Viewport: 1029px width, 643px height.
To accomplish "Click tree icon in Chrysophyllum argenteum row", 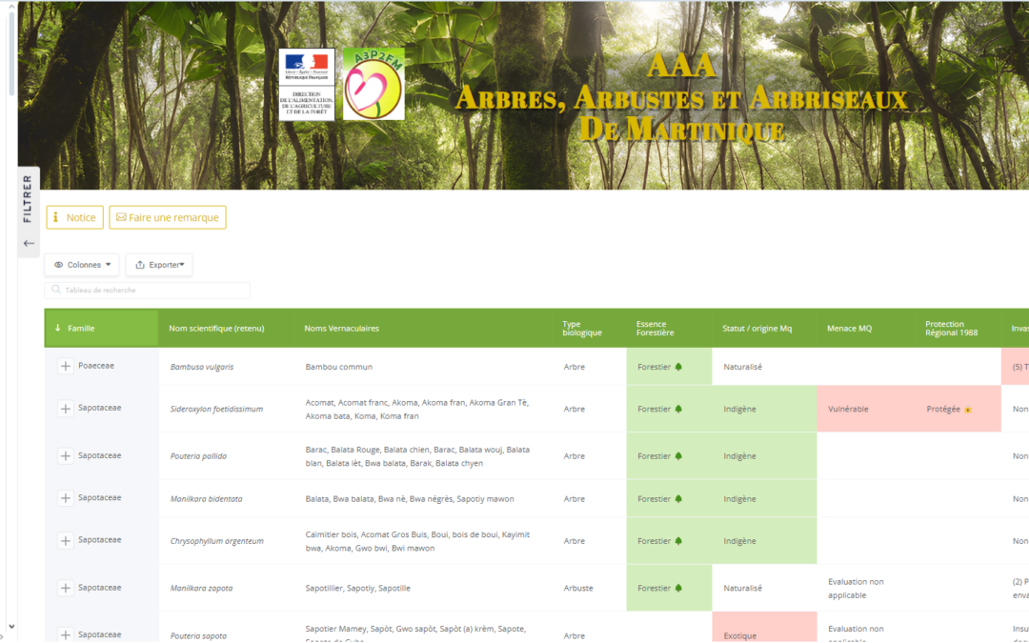I will [x=678, y=541].
